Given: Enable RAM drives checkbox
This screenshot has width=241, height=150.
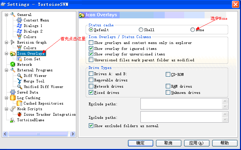Looking at the screenshot, I should [x=168, y=86].
